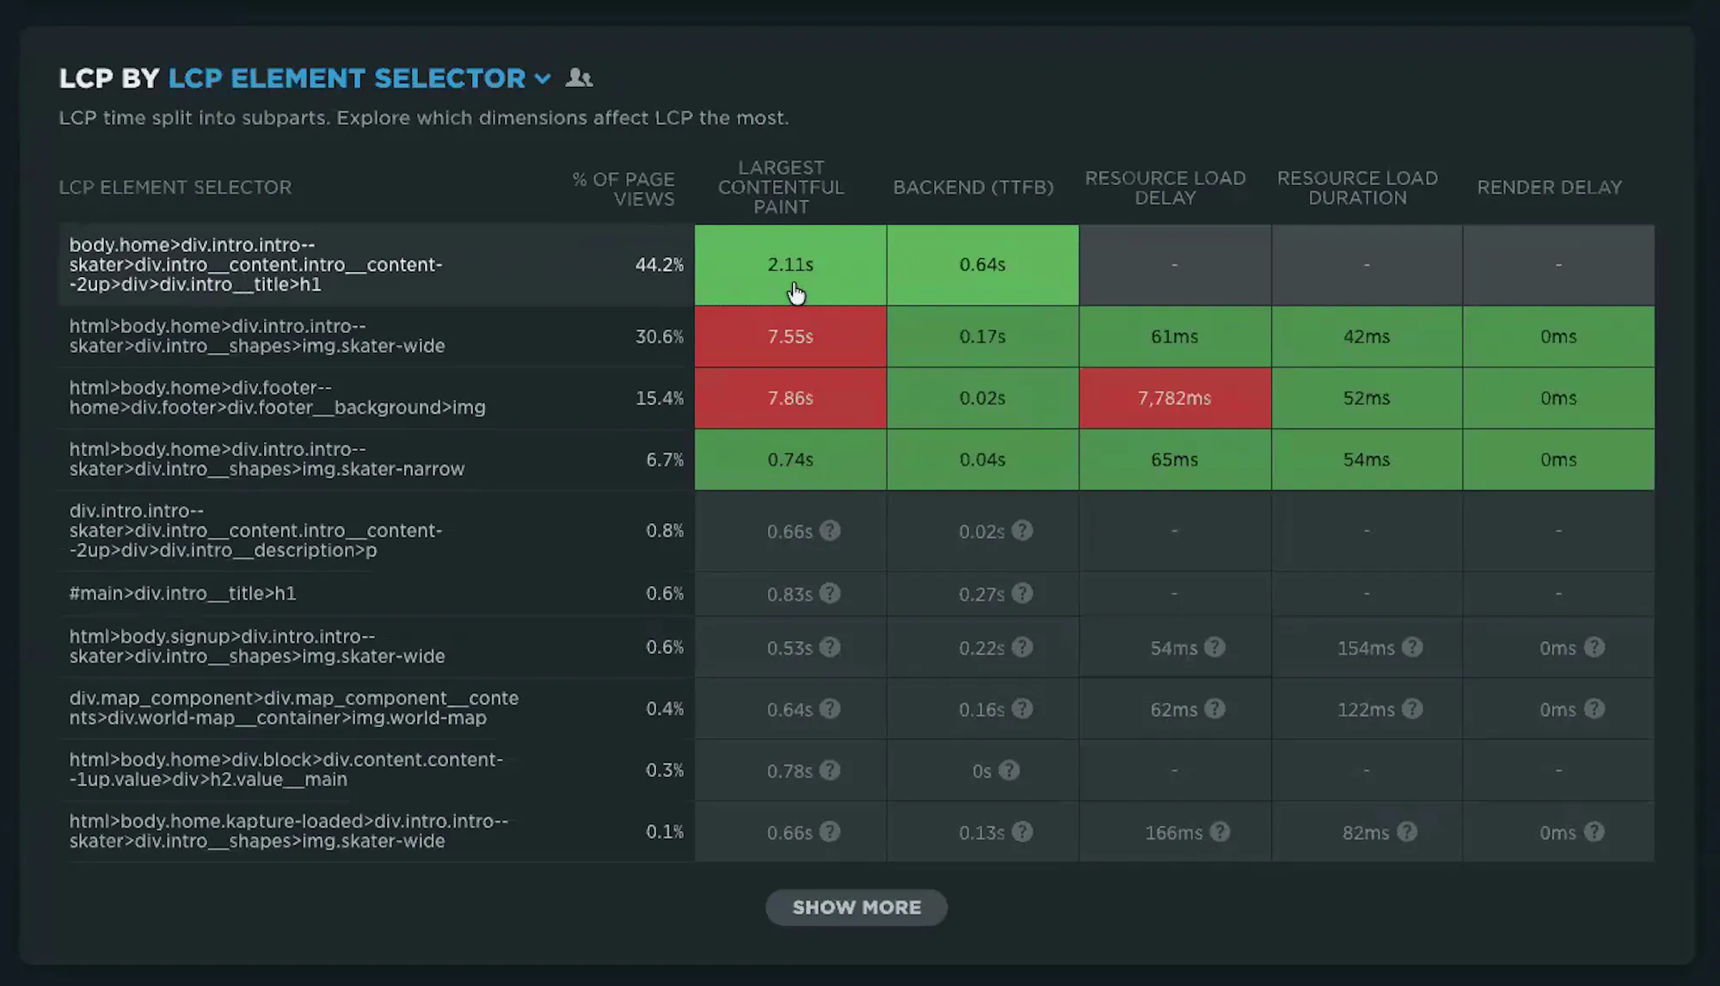Sort by Largest Contentful Paint column header

click(x=781, y=188)
